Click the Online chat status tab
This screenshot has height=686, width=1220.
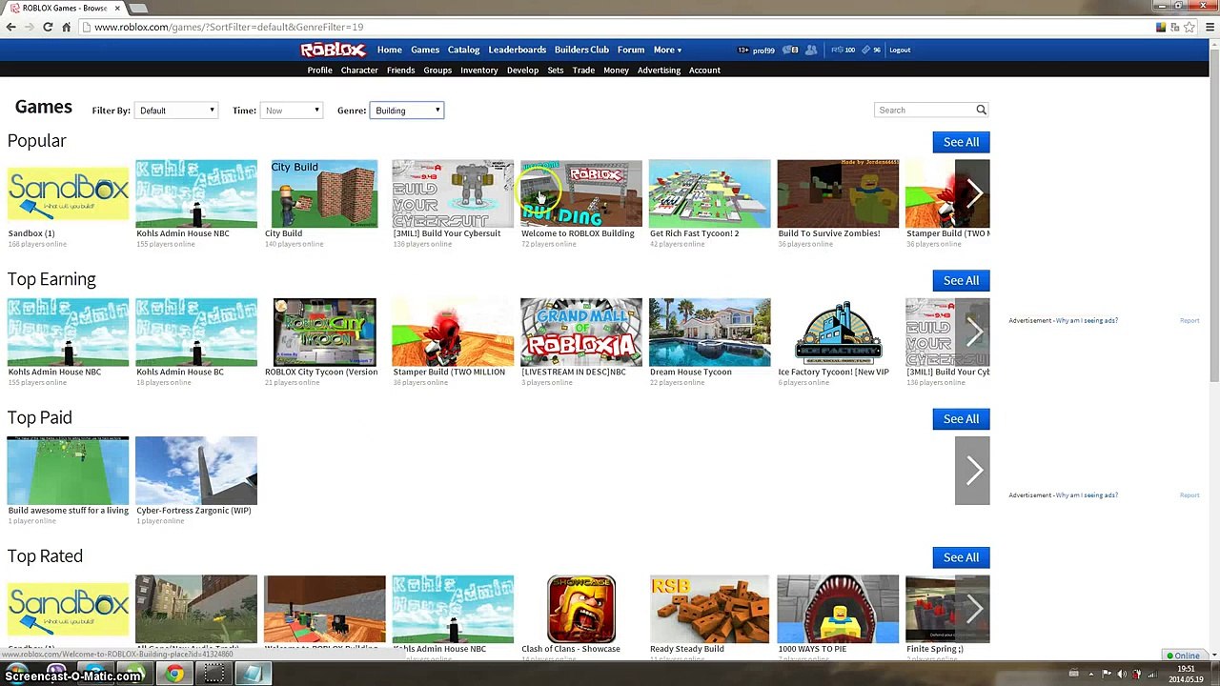click(x=1183, y=656)
